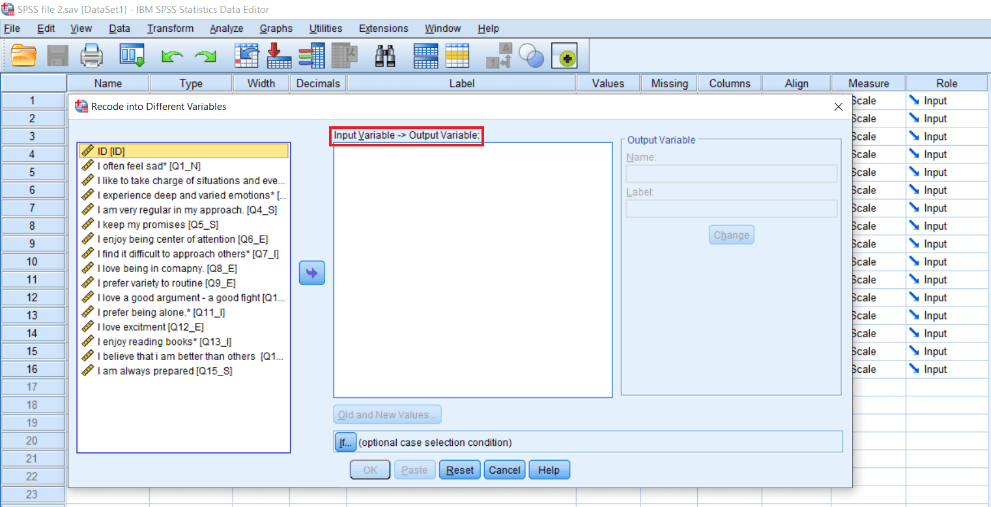Open a data file with folder icon
Image resolution: width=991 pixels, height=507 pixels.
pos(24,56)
